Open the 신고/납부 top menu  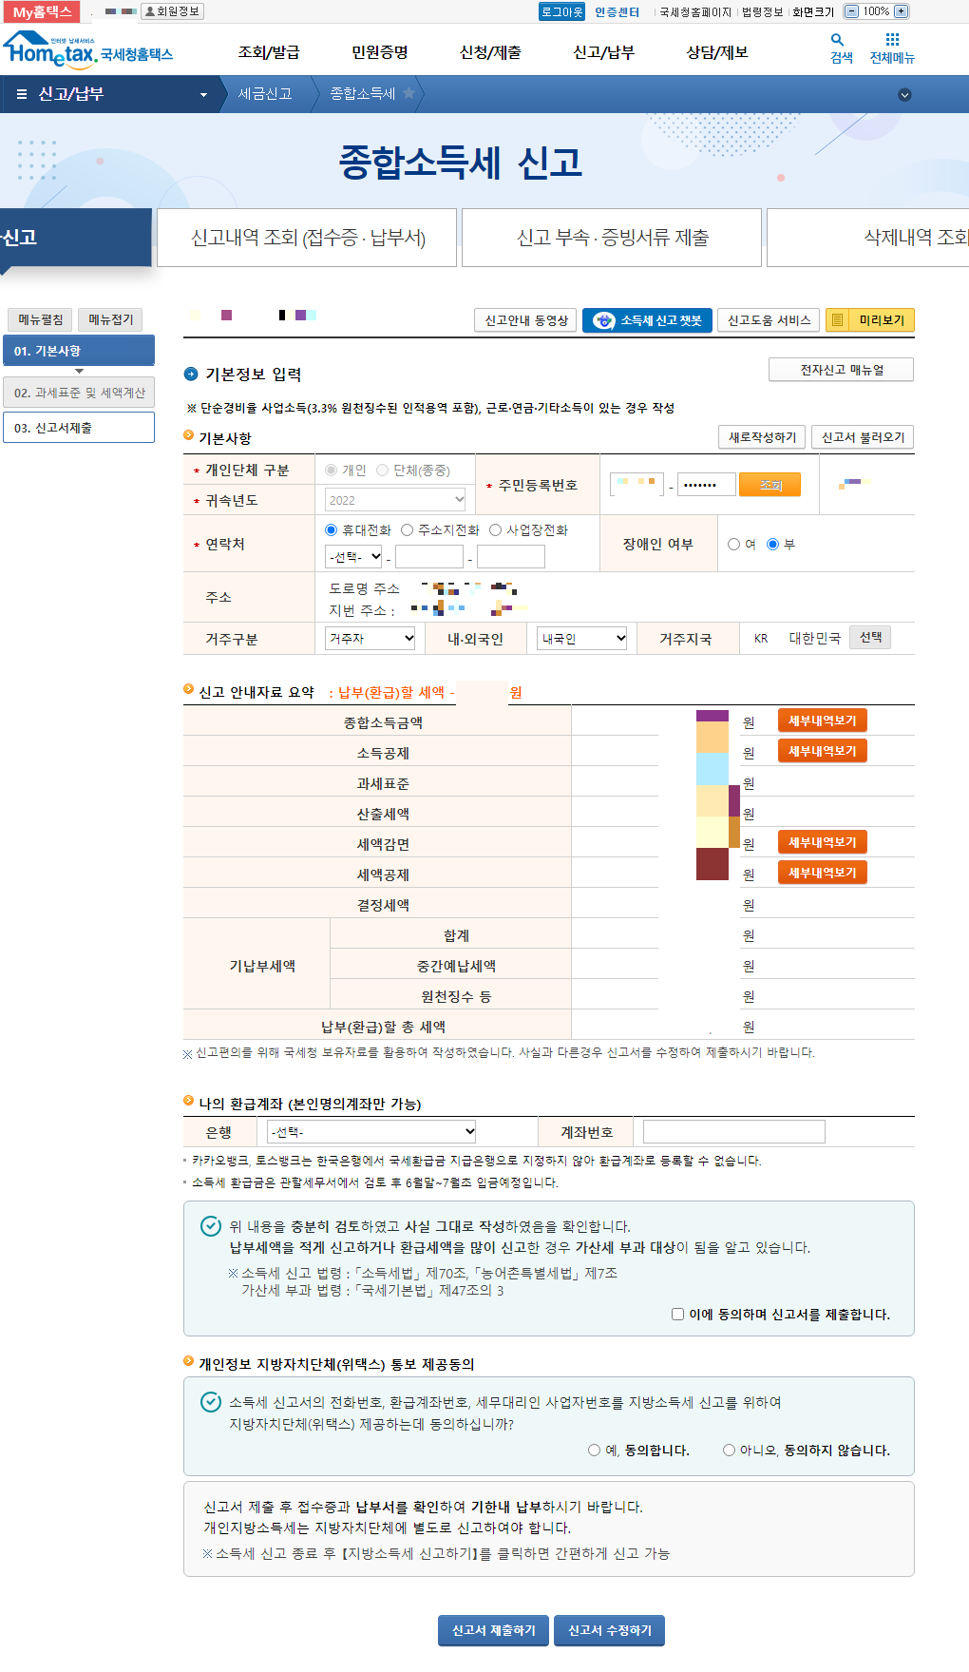(603, 52)
